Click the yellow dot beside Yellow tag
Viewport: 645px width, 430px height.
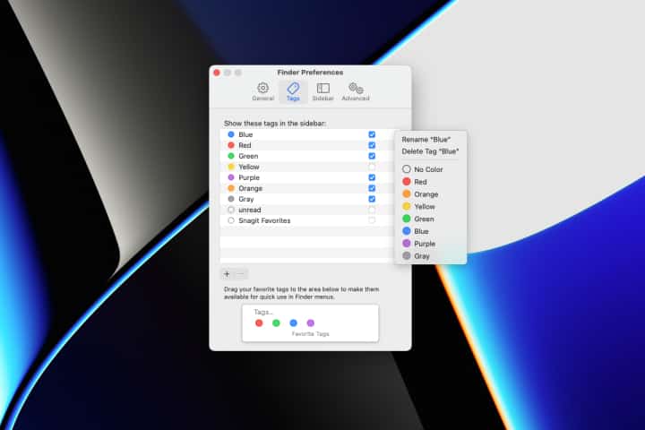point(231,167)
